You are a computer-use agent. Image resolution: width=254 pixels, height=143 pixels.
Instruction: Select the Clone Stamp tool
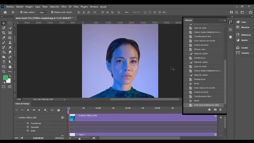[10, 43]
